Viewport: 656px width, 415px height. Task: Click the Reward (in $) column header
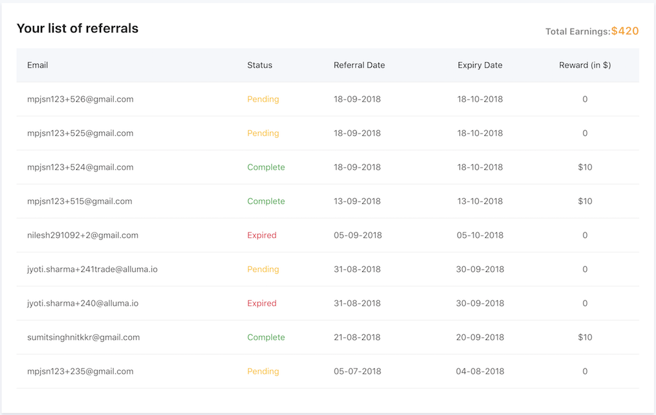pyautogui.click(x=585, y=65)
